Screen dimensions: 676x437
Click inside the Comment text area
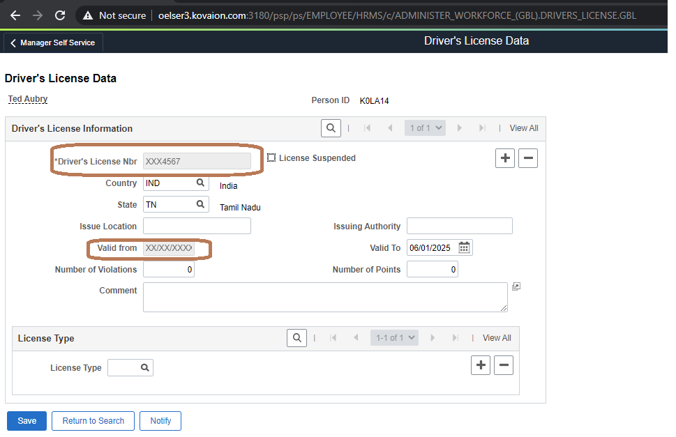[x=325, y=297]
